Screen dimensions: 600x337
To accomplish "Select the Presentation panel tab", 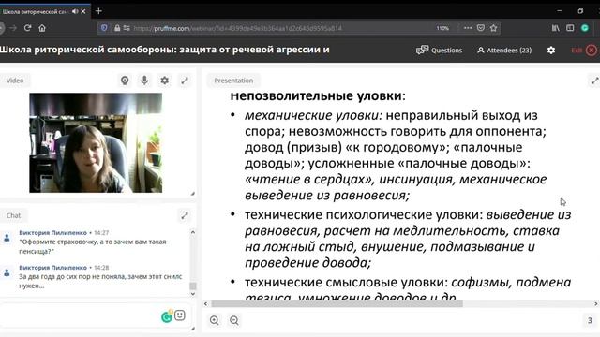I will (x=233, y=81).
